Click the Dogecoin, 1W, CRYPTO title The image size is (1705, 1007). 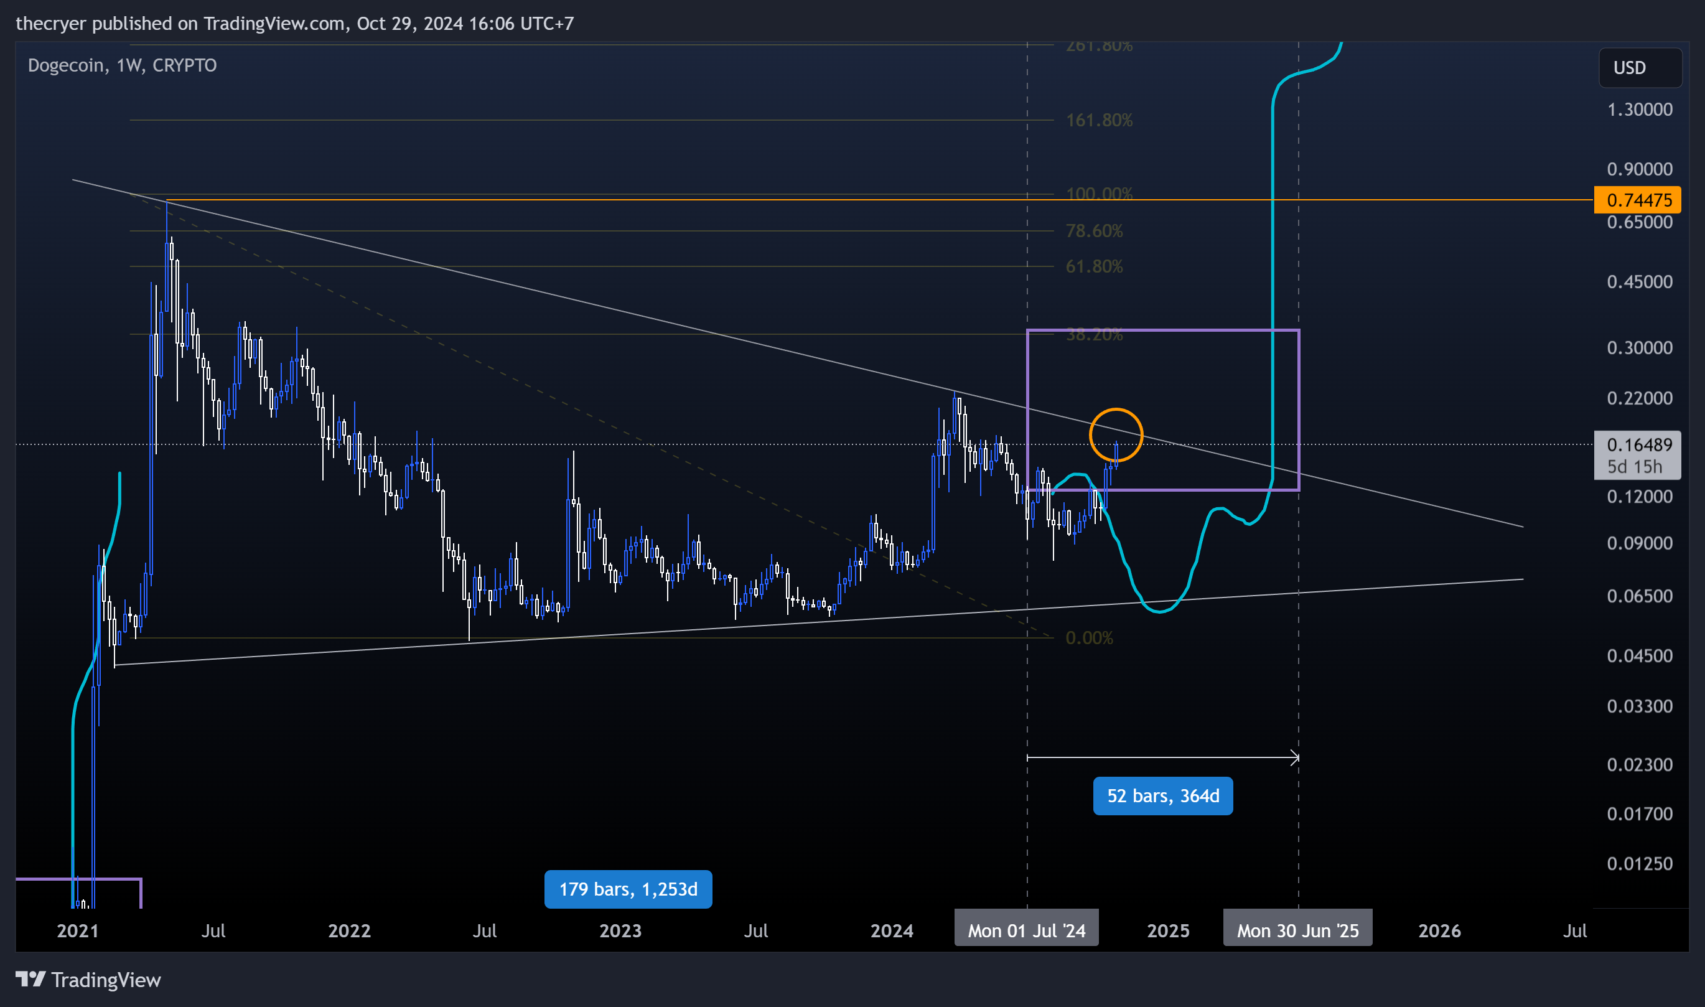122,65
